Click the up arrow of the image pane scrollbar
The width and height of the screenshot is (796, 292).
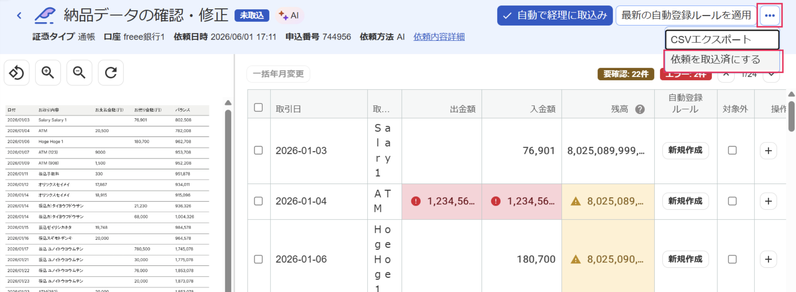(x=228, y=103)
